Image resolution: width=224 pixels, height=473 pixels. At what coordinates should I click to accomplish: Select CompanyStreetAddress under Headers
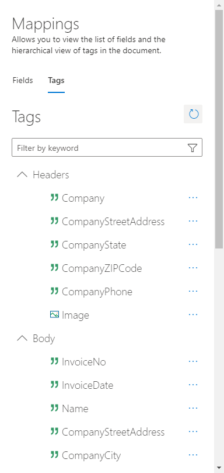113,222
